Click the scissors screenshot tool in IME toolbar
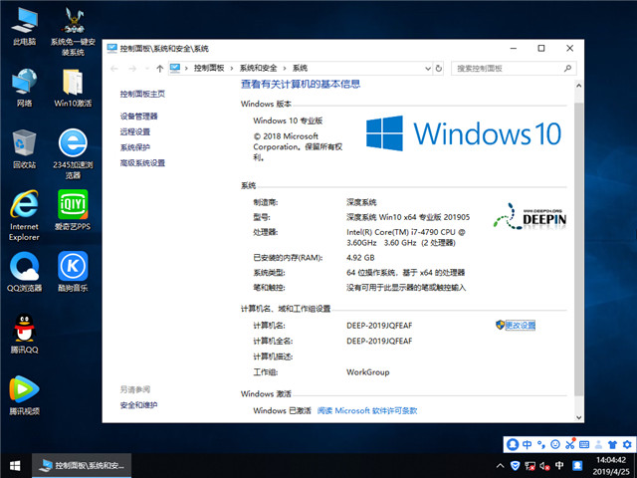This screenshot has height=478, width=637. pyautogui.click(x=570, y=444)
